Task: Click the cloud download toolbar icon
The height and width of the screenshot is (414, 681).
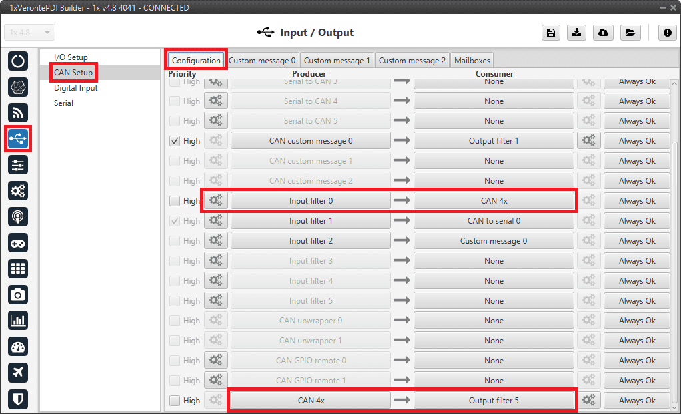Action: [x=603, y=33]
